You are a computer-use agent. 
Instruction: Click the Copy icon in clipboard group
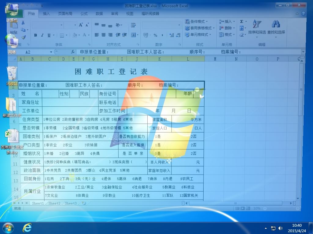pyautogui.click(x=23, y=30)
